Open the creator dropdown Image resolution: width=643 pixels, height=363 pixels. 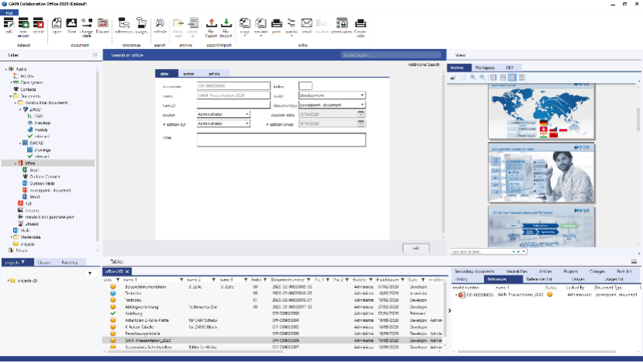pos(247,114)
